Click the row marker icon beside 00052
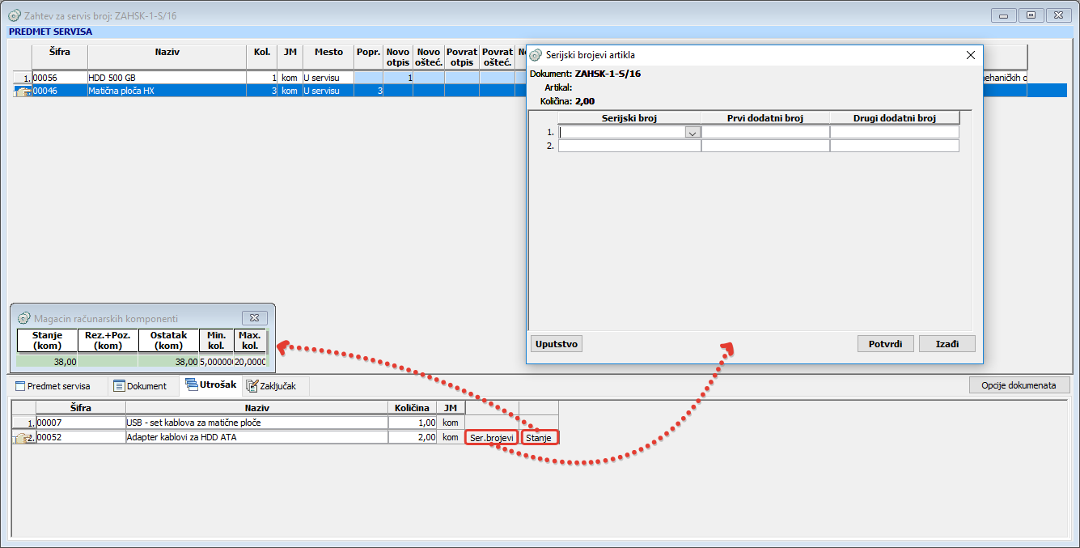The image size is (1080, 548). pos(24,438)
